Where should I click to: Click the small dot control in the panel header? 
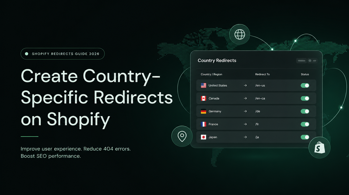tap(310, 61)
